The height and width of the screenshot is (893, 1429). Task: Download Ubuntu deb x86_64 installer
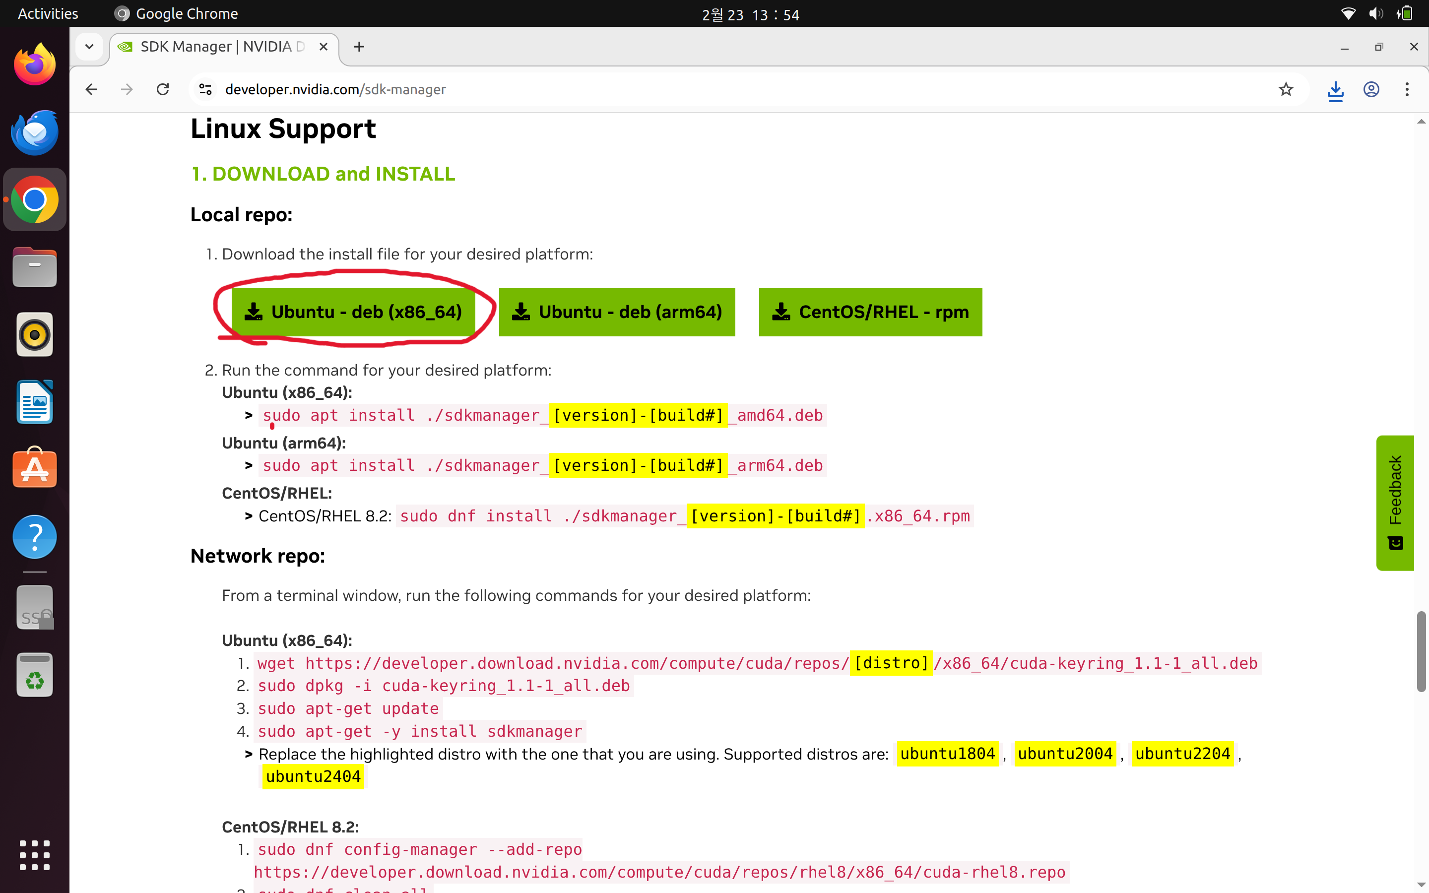click(x=353, y=312)
